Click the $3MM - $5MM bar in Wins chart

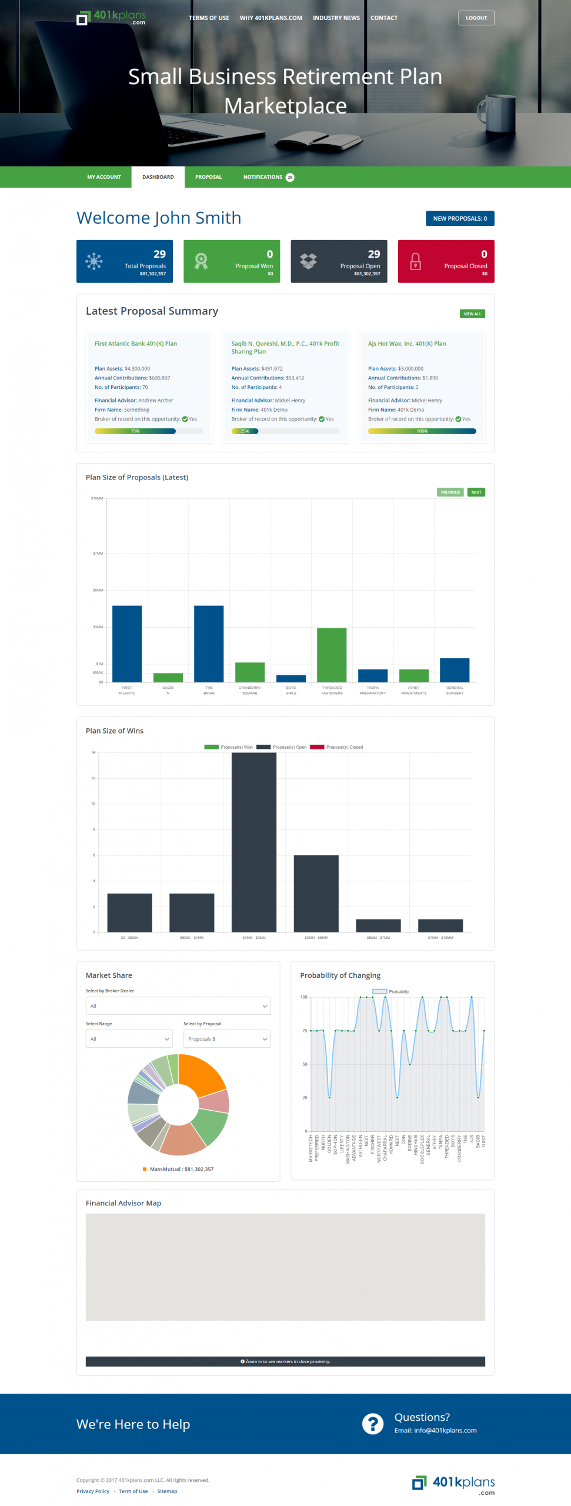316,893
